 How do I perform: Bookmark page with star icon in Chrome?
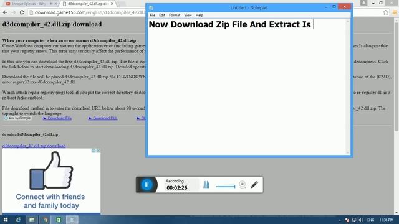coord(386,12)
